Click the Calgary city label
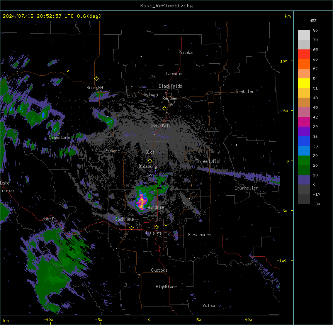The height and width of the screenshot is (325, 333). pyautogui.click(x=154, y=233)
